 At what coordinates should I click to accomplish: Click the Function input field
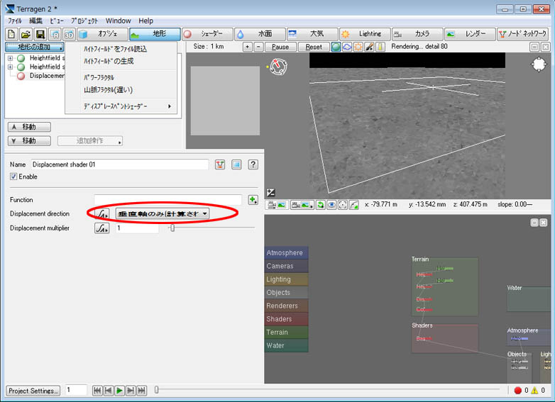click(168, 200)
